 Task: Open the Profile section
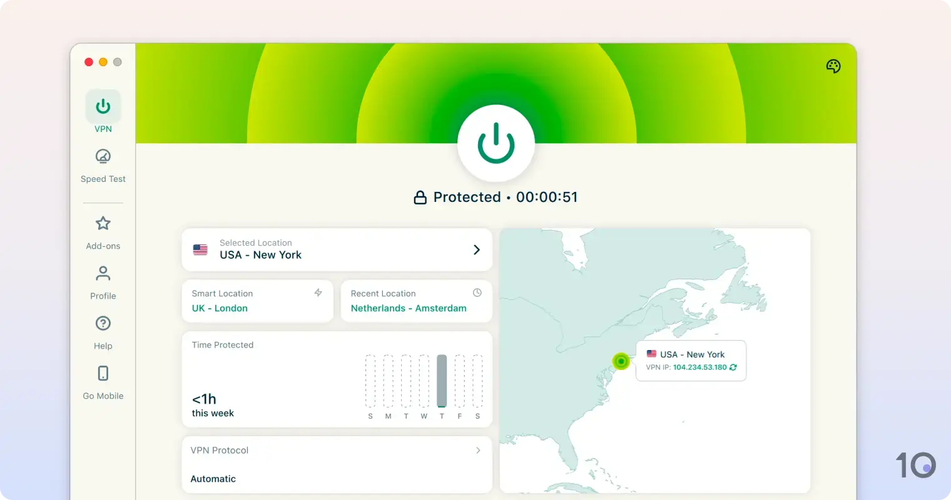tap(103, 273)
